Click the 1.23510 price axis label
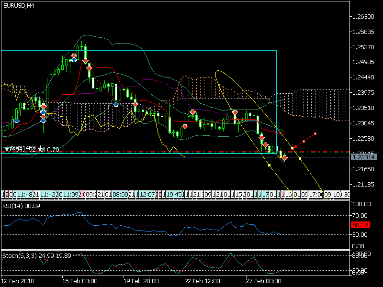383x287 pixels. 363,108
